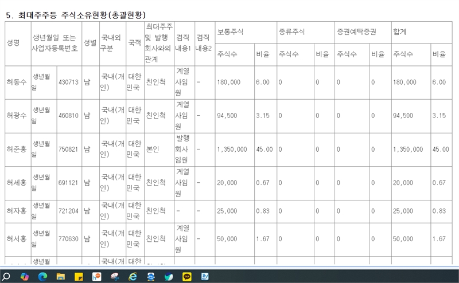
Task: Click the 증권예탁증권 column header
Action: 356,32
